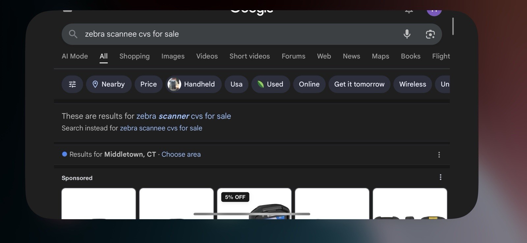Image resolution: width=527 pixels, height=243 pixels.
Task: Toggle the Wireless filter chip
Action: 413,84
